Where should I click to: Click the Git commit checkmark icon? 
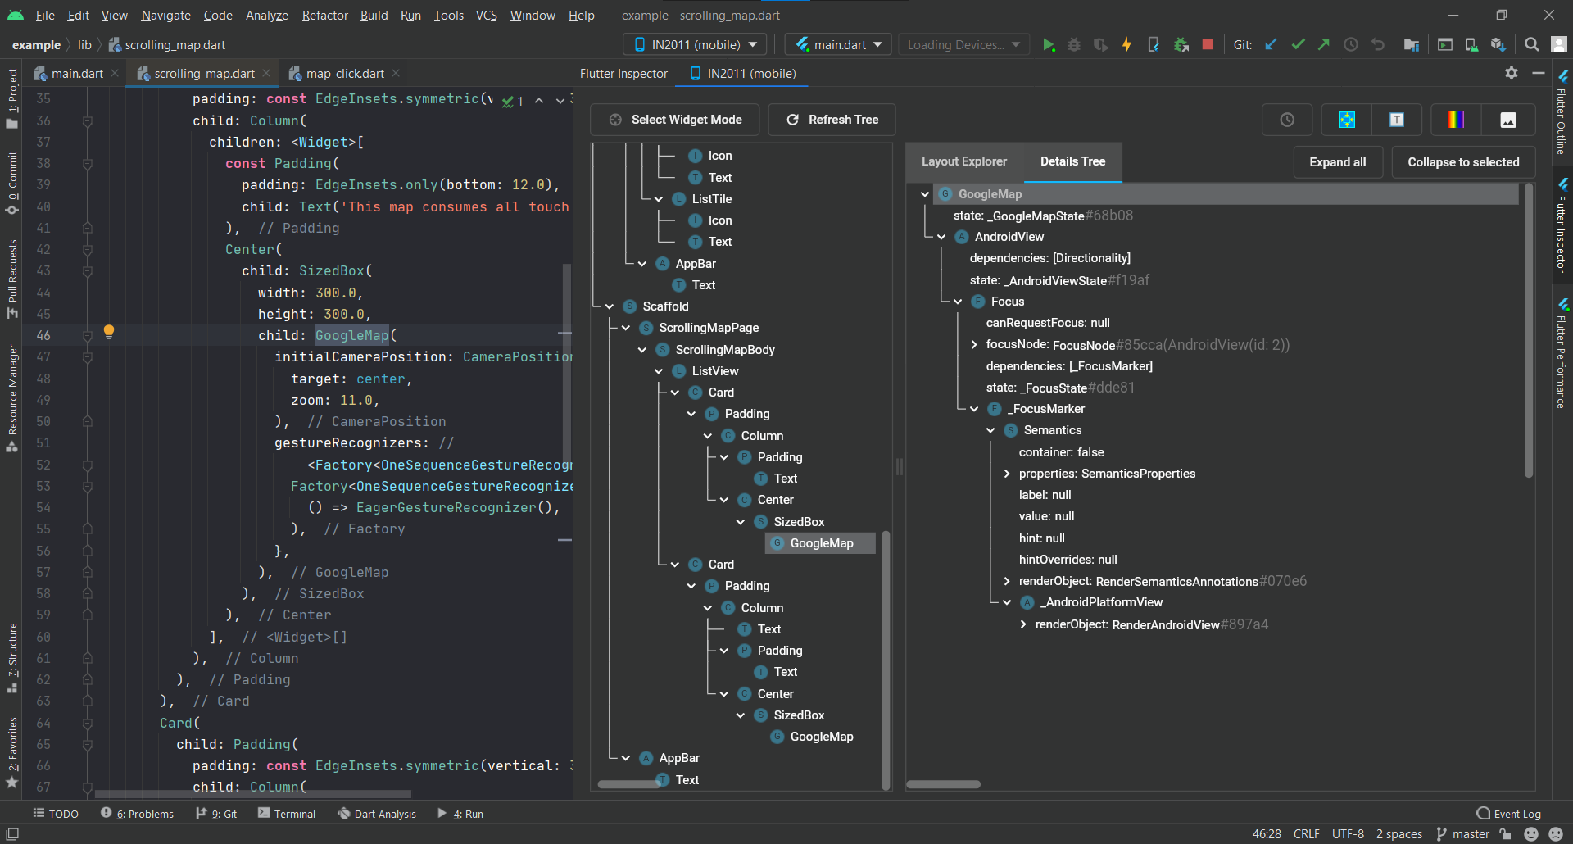[x=1298, y=45]
